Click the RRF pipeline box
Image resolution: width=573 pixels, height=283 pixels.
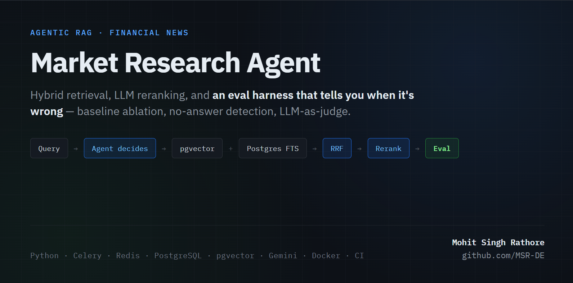pos(337,148)
